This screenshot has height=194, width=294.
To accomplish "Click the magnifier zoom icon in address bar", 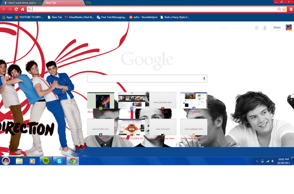I will point(279,9).
